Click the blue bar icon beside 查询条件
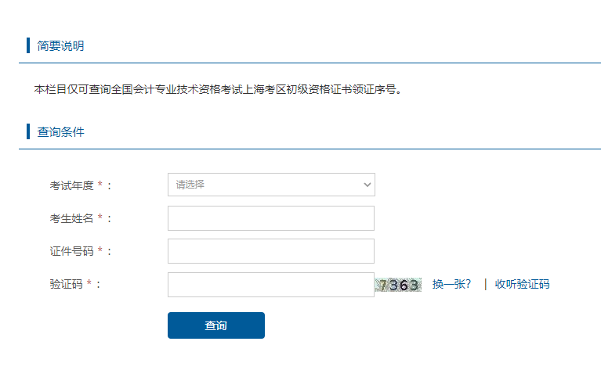Viewport: 601px width, 370px height. tap(28, 131)
